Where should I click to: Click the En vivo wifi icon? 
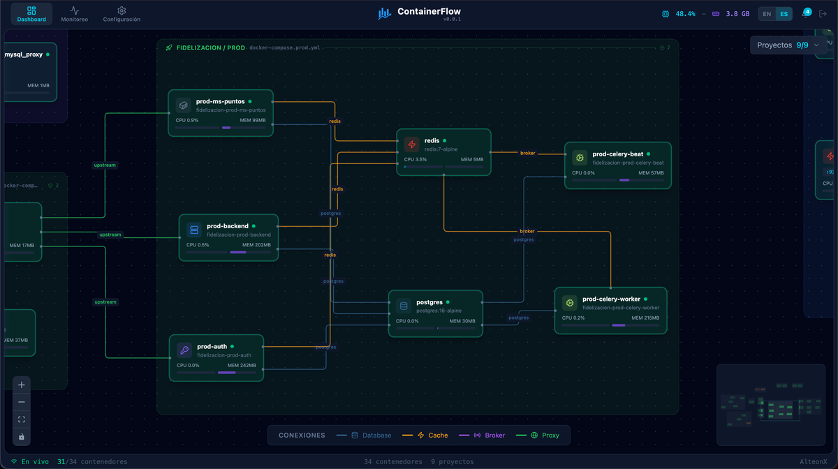coord(13,461)
